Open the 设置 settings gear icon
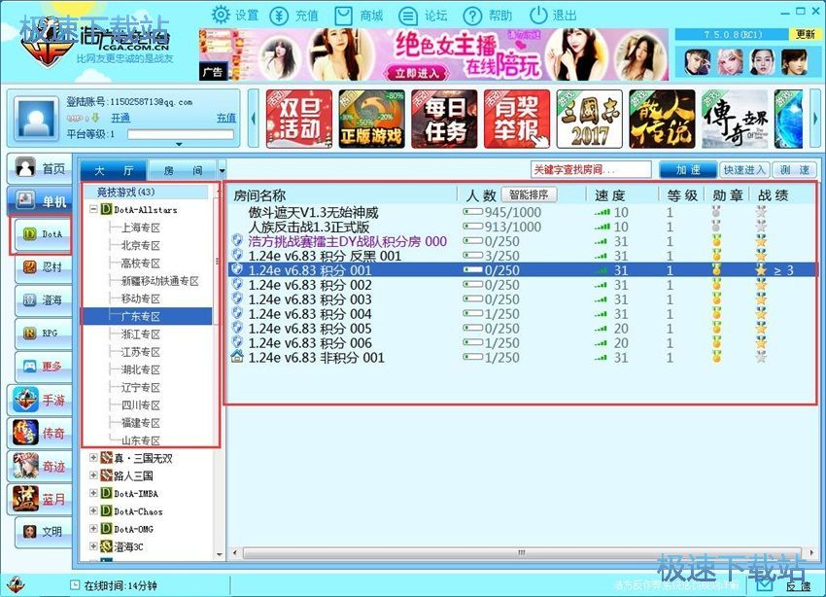 click(x=221, y=15)
